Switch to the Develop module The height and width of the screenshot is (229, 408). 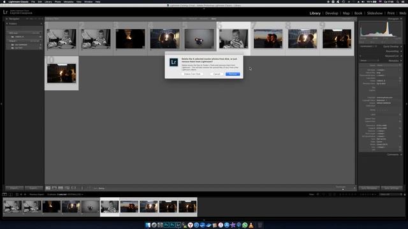(x=331, y=13)
